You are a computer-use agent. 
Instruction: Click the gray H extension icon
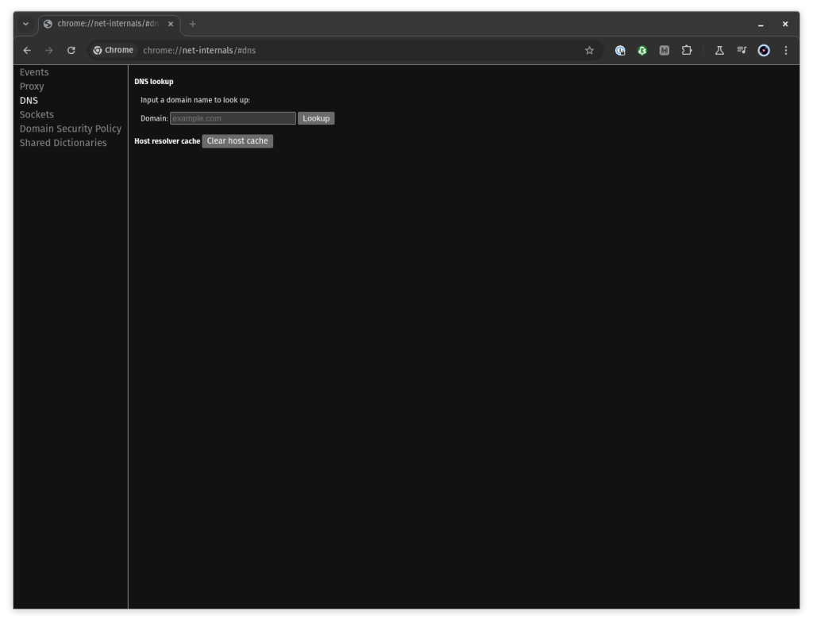664,50
